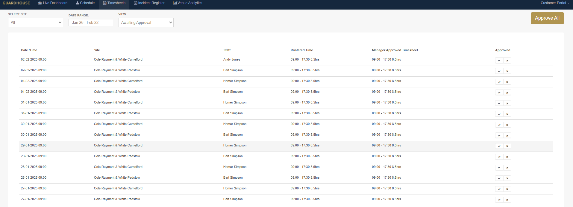
Task: Reject Homer Simpson 27-01-2025 Camelford cross
Action: (507, 189)
